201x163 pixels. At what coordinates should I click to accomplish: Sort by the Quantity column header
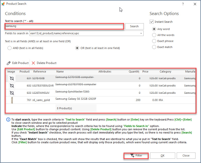[134, 71]
